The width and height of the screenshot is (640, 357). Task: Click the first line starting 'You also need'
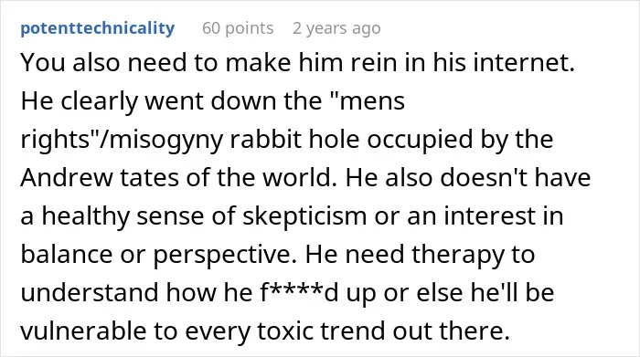[297, 63]
